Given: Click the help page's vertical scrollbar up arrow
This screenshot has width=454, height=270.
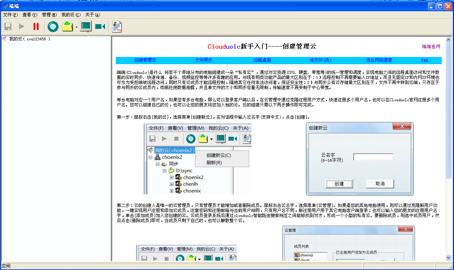Looking at the screenshot, I should coord(449,40).
